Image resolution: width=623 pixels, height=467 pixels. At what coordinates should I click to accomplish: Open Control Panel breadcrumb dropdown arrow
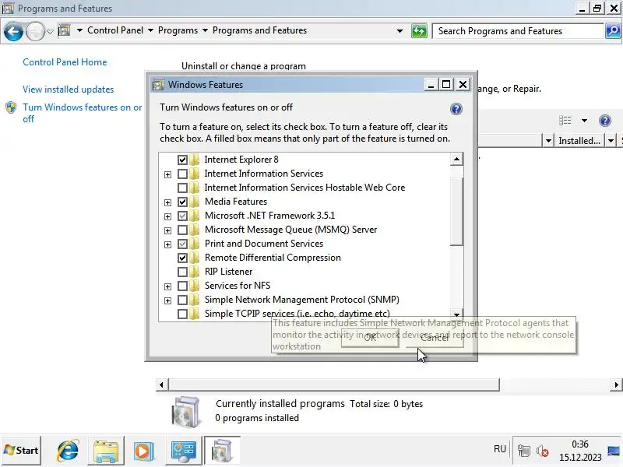point(150,30)
